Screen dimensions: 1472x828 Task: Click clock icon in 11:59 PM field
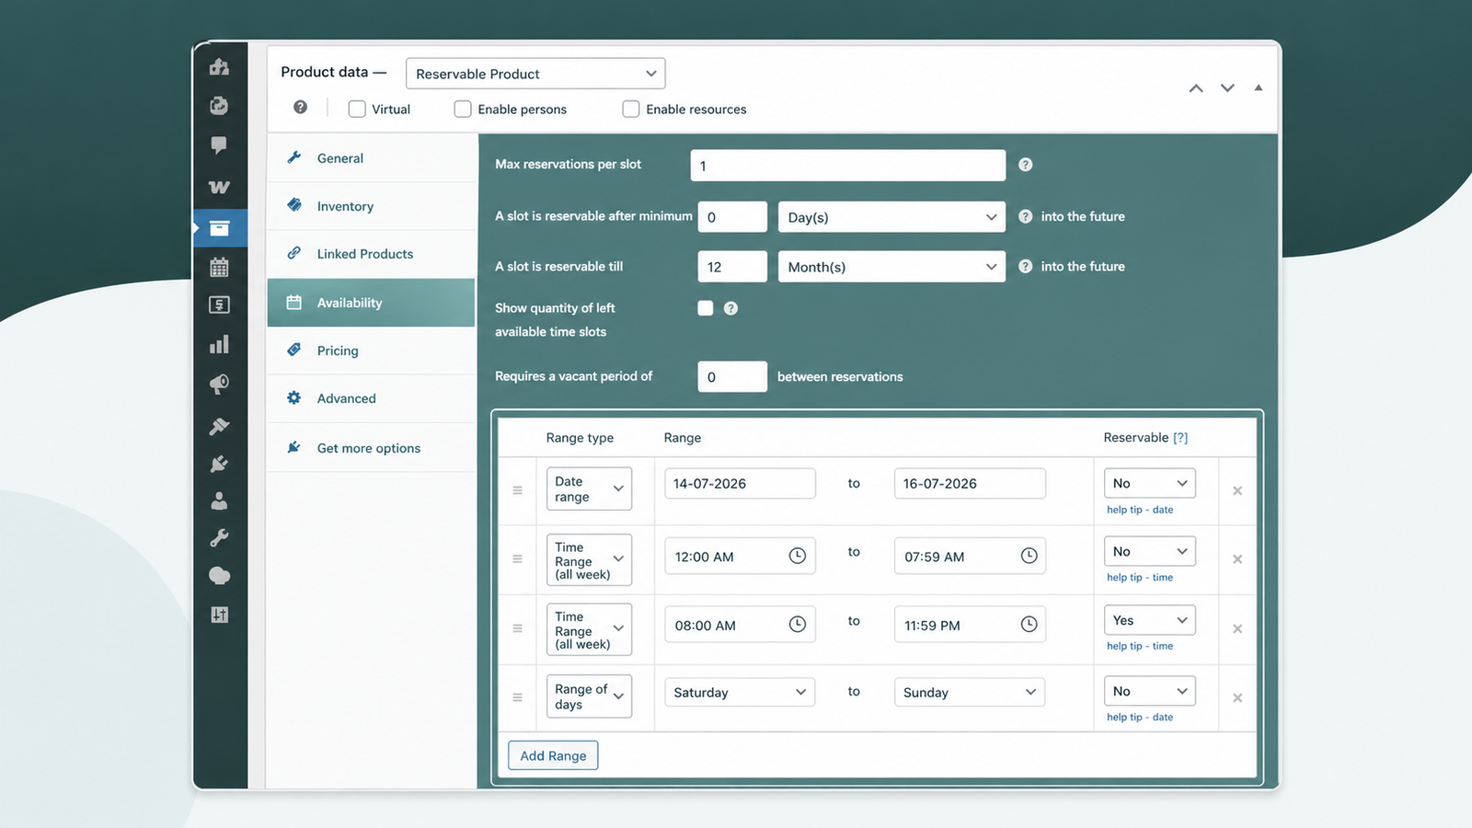(1029, 625)
